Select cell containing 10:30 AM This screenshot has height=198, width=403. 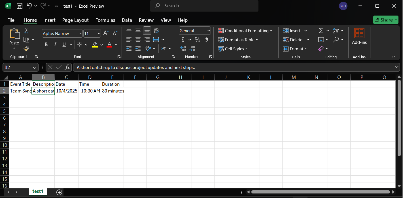point(90,91)
